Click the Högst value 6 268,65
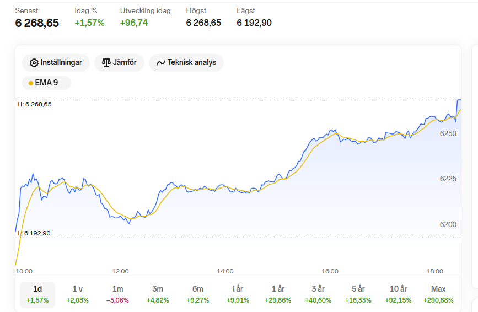Viewport: 478px width, 312px height. point(203,23)
